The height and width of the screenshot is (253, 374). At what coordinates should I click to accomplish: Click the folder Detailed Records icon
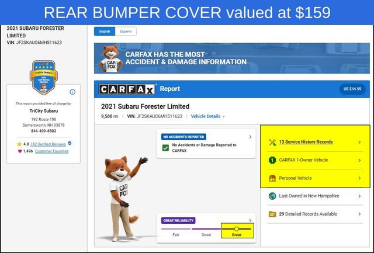click(272, 214)
